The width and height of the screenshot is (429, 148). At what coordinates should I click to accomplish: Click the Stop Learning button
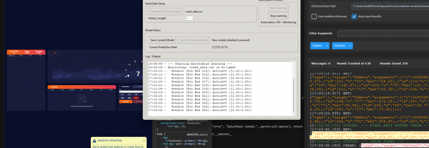tap(278, 15)
